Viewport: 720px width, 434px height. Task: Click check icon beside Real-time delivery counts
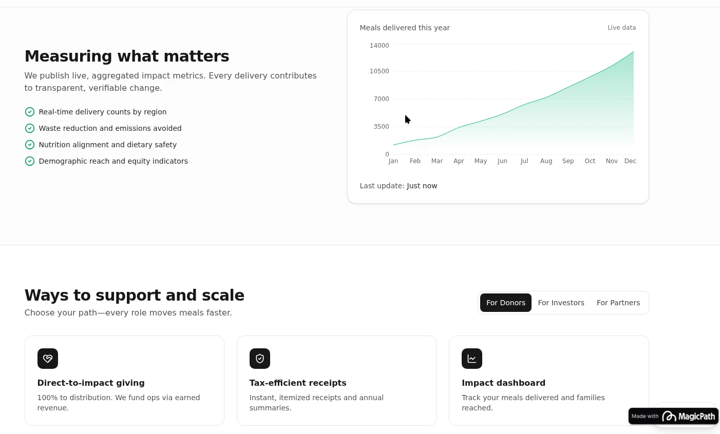(30, 112)
